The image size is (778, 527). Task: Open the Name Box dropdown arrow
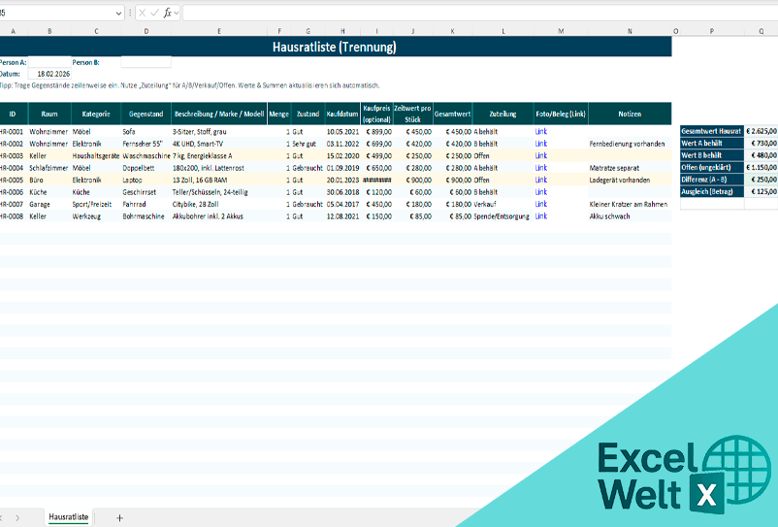coord(118,13)
